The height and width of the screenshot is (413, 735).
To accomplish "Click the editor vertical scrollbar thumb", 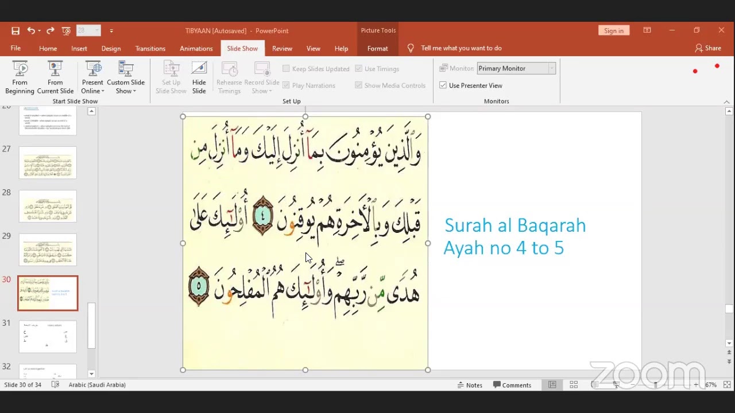I will point(729,309).
